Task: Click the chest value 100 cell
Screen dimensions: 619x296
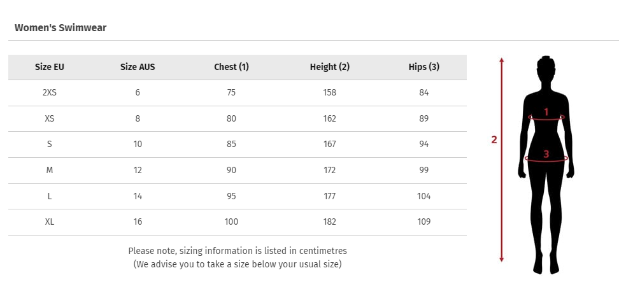Action: click(x=231, y=222)
